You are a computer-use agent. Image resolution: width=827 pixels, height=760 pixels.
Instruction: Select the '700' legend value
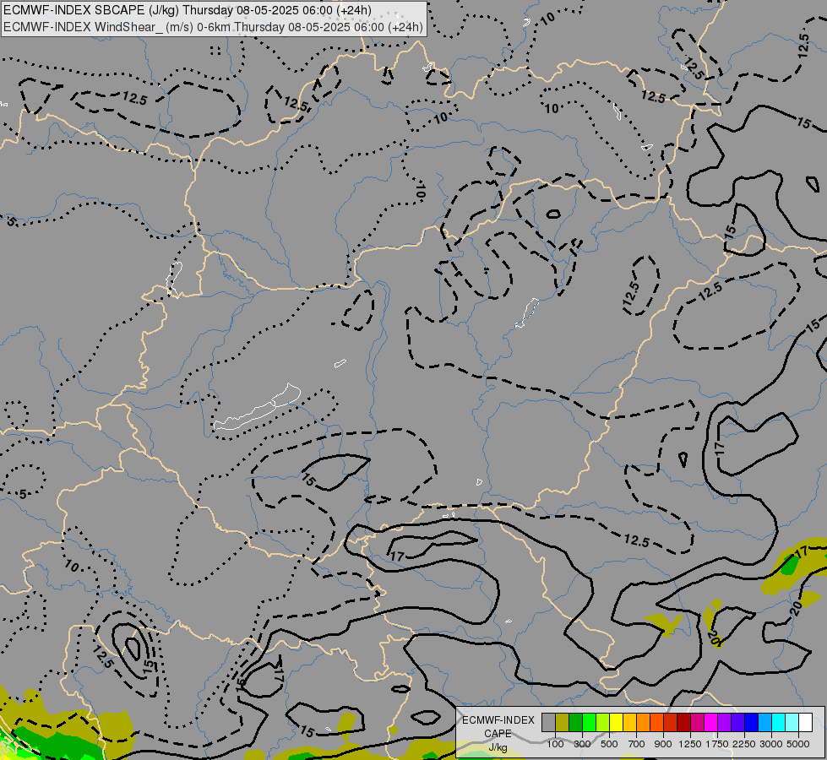[x=637, y=744]
